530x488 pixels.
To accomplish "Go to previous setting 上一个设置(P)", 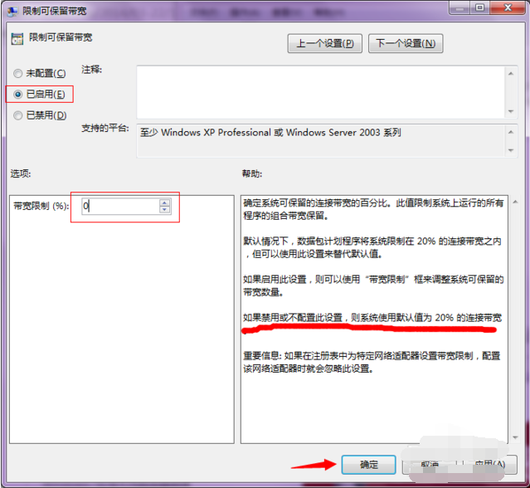I will (x=325, y=43).
